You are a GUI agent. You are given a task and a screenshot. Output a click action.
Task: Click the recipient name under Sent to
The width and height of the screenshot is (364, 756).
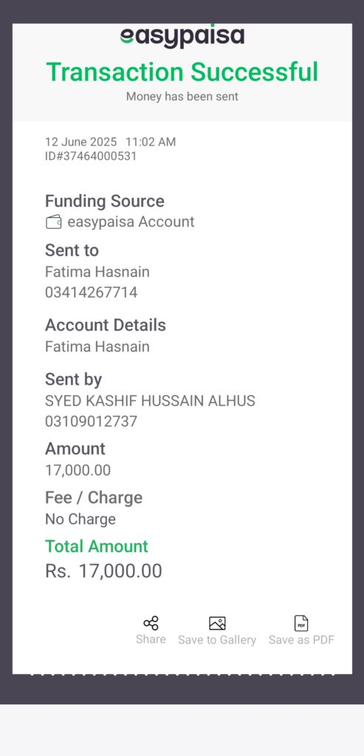point(97,272)
